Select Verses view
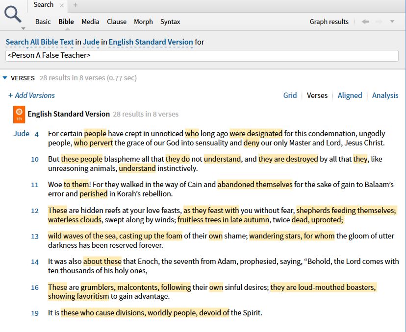The height and width of the screenshot is (332, 406). [317, 95]
